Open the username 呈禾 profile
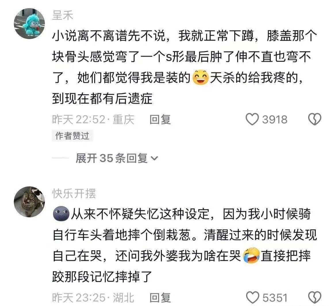This screenshot has height=306, width=336. 63,16
